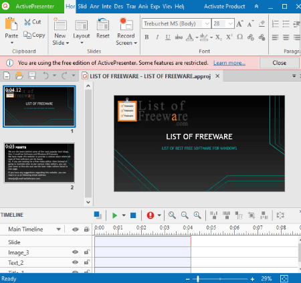Toggle lock for all Main Timeline objects
Screen dimensions: 301x283
(x=86, y=229)
